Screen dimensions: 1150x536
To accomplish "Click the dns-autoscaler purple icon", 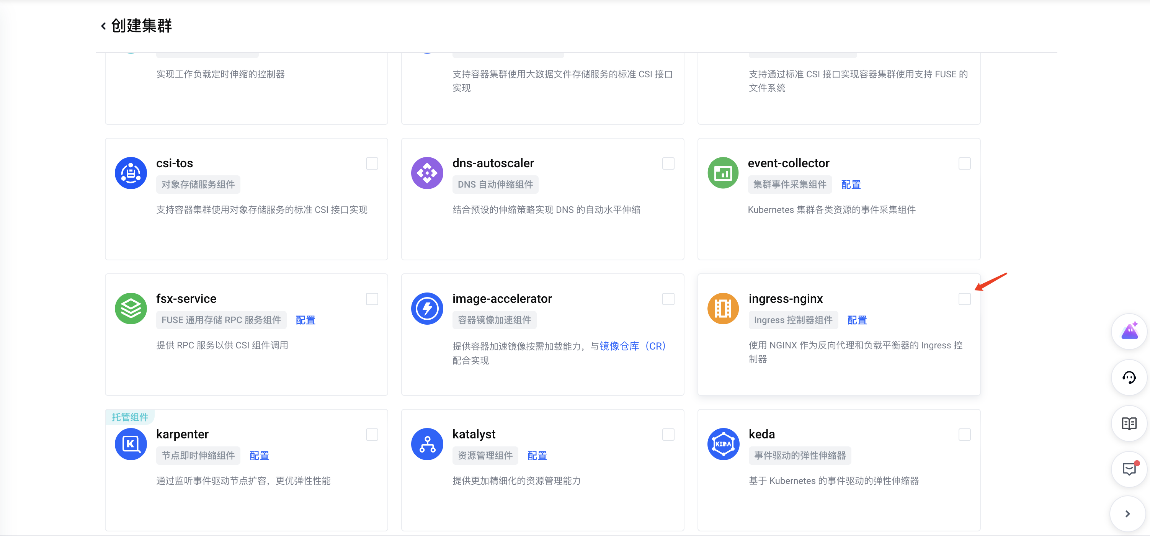I will pyautogui.click(x=427, y=173).
